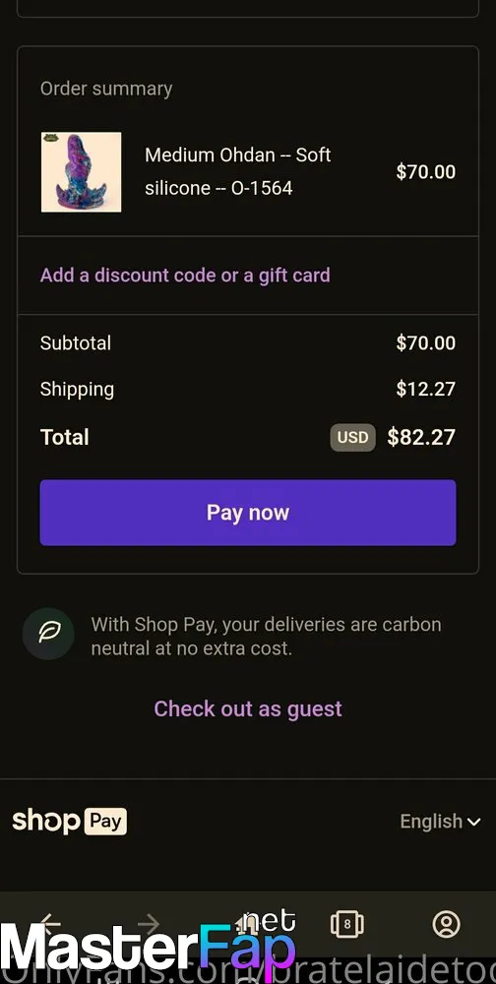The image size is (496, 984).
Task: Tap the Medium Ohdan Soft silicone title
Action: pos(238,171)
